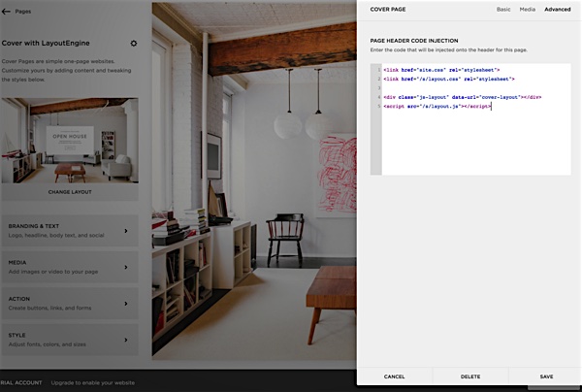Click the Change Layout button
582x392 pixels.
(70, 192)
